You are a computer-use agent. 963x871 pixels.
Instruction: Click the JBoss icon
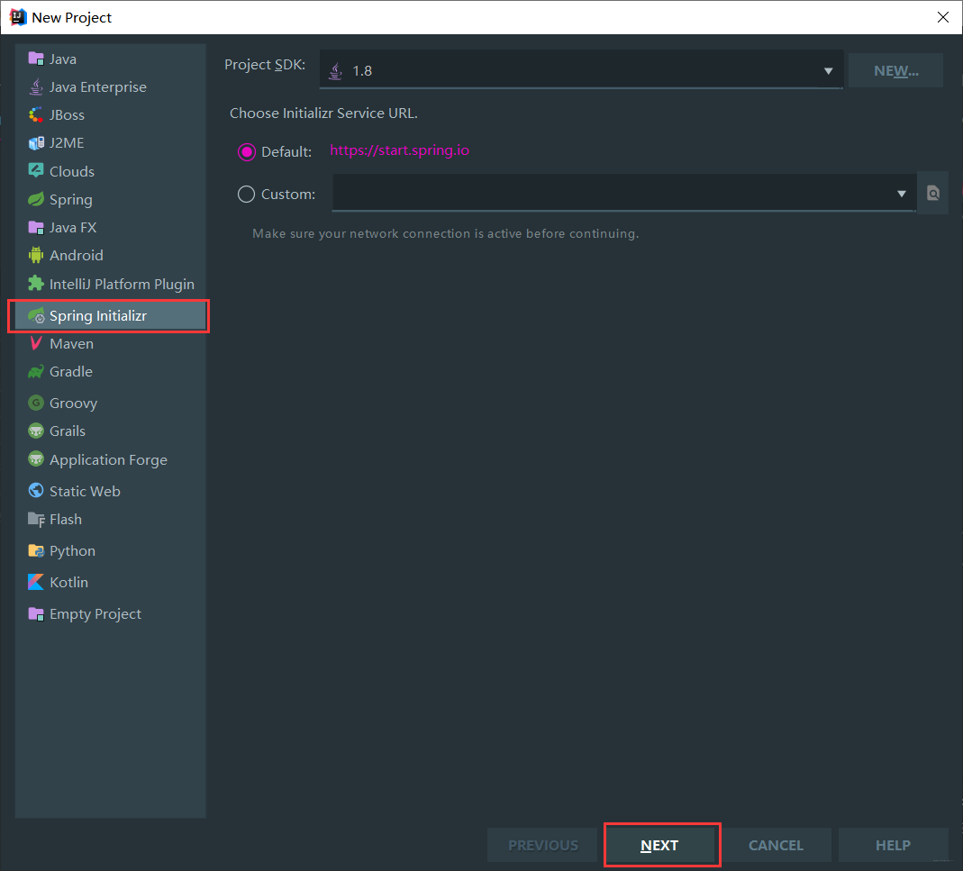pos(36,115)
